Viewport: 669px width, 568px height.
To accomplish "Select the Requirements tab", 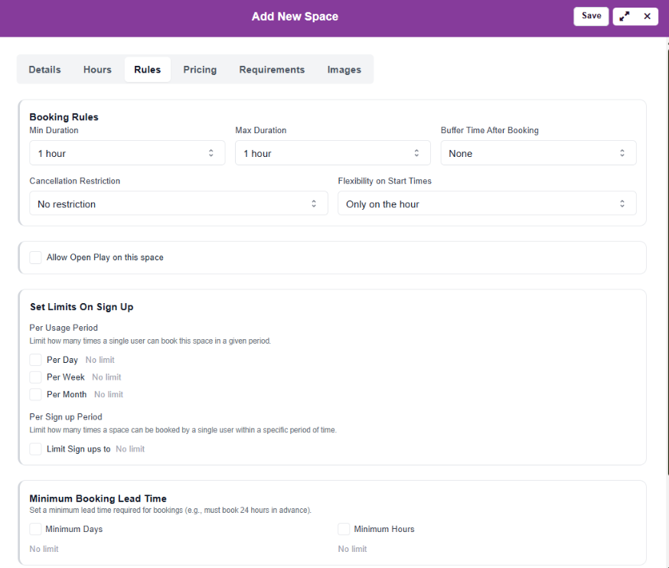I will coord(272,70).
